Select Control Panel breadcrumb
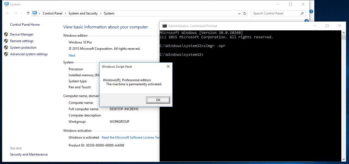 53,13
